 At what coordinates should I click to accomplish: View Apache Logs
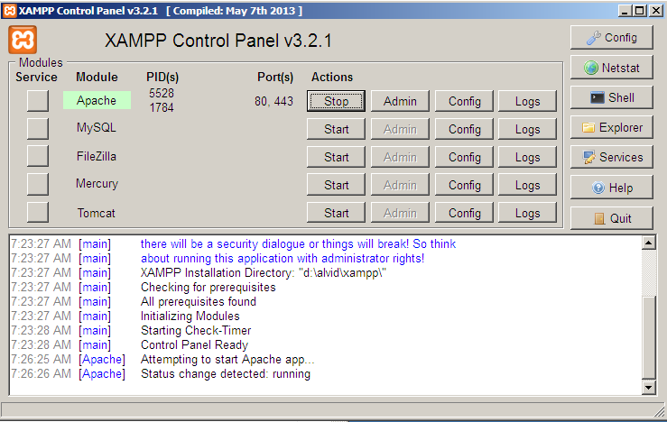point(527,101)
